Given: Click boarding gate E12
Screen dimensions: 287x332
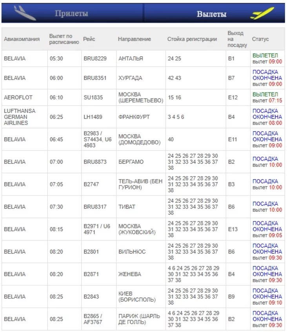Looking at the screenshot, I should (233, 97).
